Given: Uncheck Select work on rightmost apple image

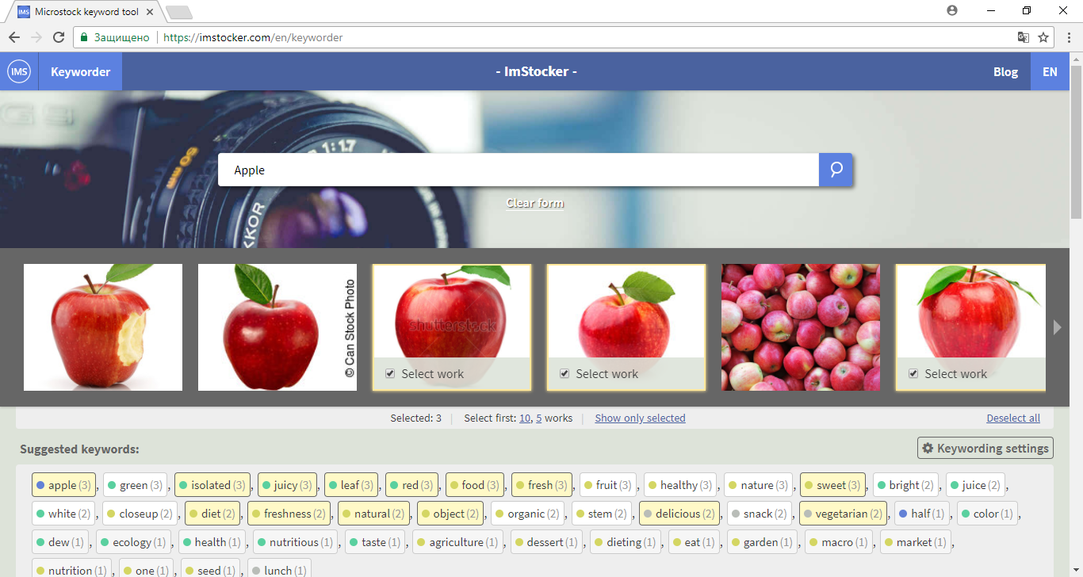Looking at the screenshot, I should (913, 373).
